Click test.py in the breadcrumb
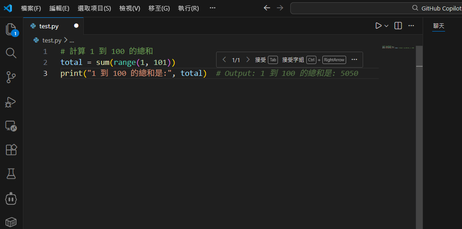 coord(52,40)
